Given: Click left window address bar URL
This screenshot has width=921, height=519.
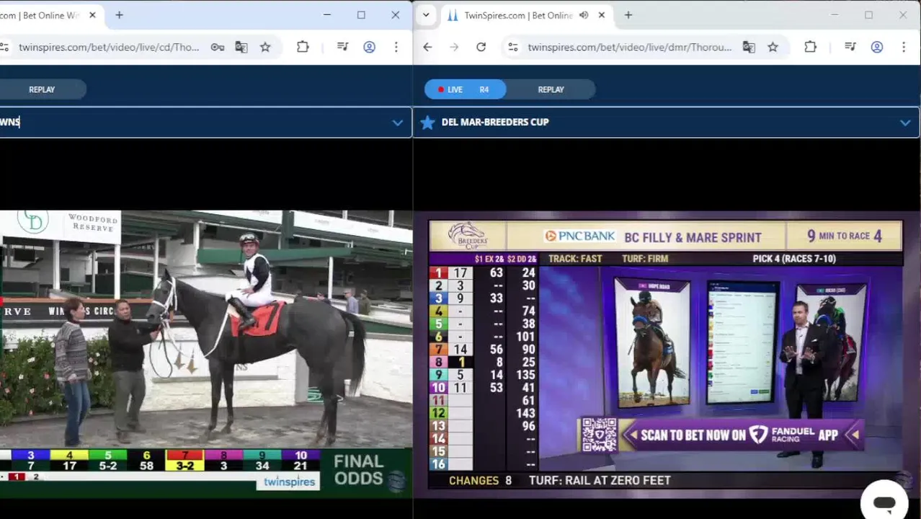Looking at the screenshot, I should [x=108, y=47].
